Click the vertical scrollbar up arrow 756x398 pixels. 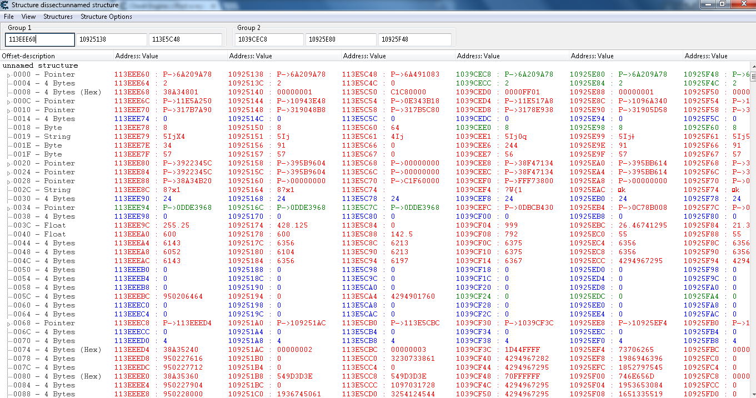click(753, 66)
